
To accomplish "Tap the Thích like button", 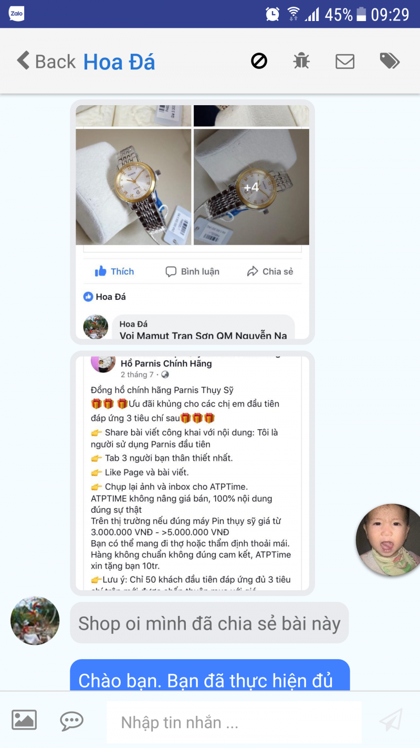I will [x=114, y=271].
